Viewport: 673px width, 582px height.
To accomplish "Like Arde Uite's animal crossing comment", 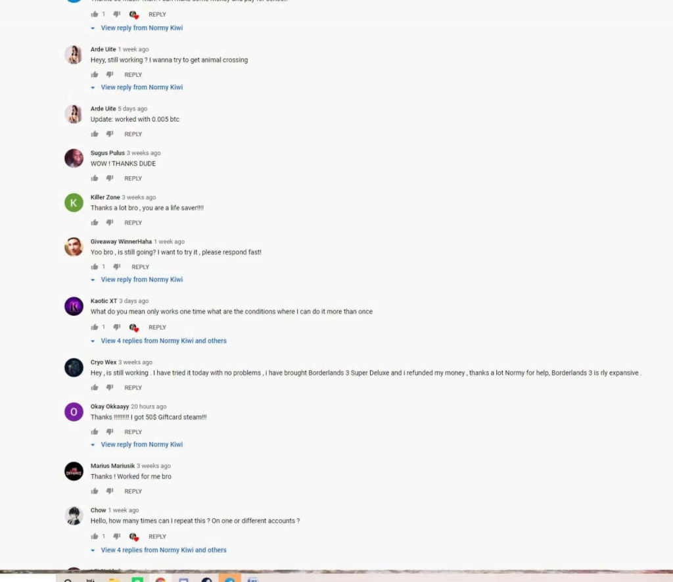I will [95, 75].
